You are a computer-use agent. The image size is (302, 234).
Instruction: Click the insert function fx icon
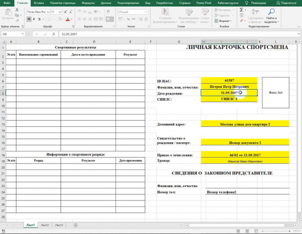pos(53,34)
